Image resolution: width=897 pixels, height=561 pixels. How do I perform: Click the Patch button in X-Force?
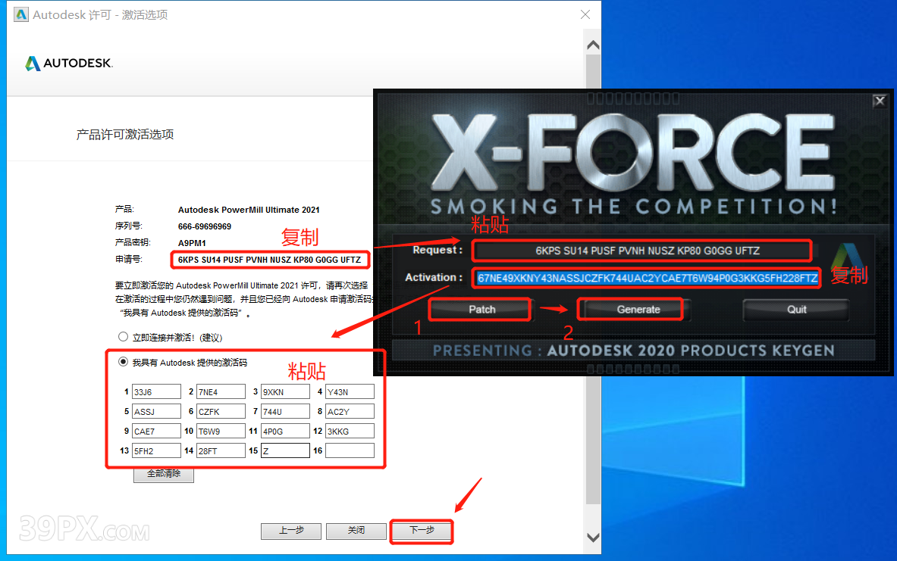point(482,310)
